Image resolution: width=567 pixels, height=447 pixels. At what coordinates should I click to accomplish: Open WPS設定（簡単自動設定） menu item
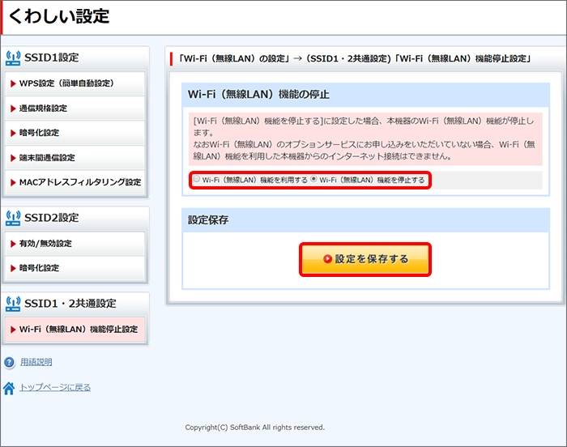[x=75, y=83]
